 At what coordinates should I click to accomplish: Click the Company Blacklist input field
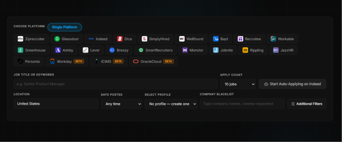click(x=242, y=104)
